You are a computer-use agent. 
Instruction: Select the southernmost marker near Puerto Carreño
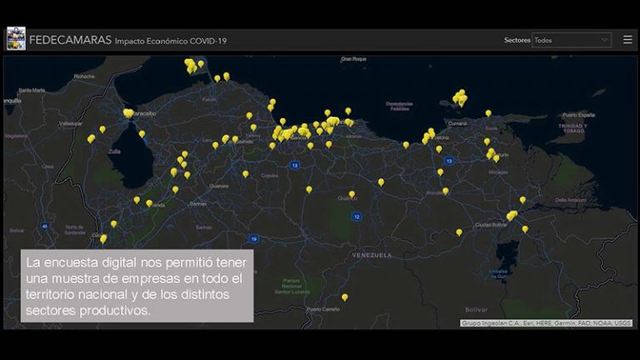tap(344, 297)
